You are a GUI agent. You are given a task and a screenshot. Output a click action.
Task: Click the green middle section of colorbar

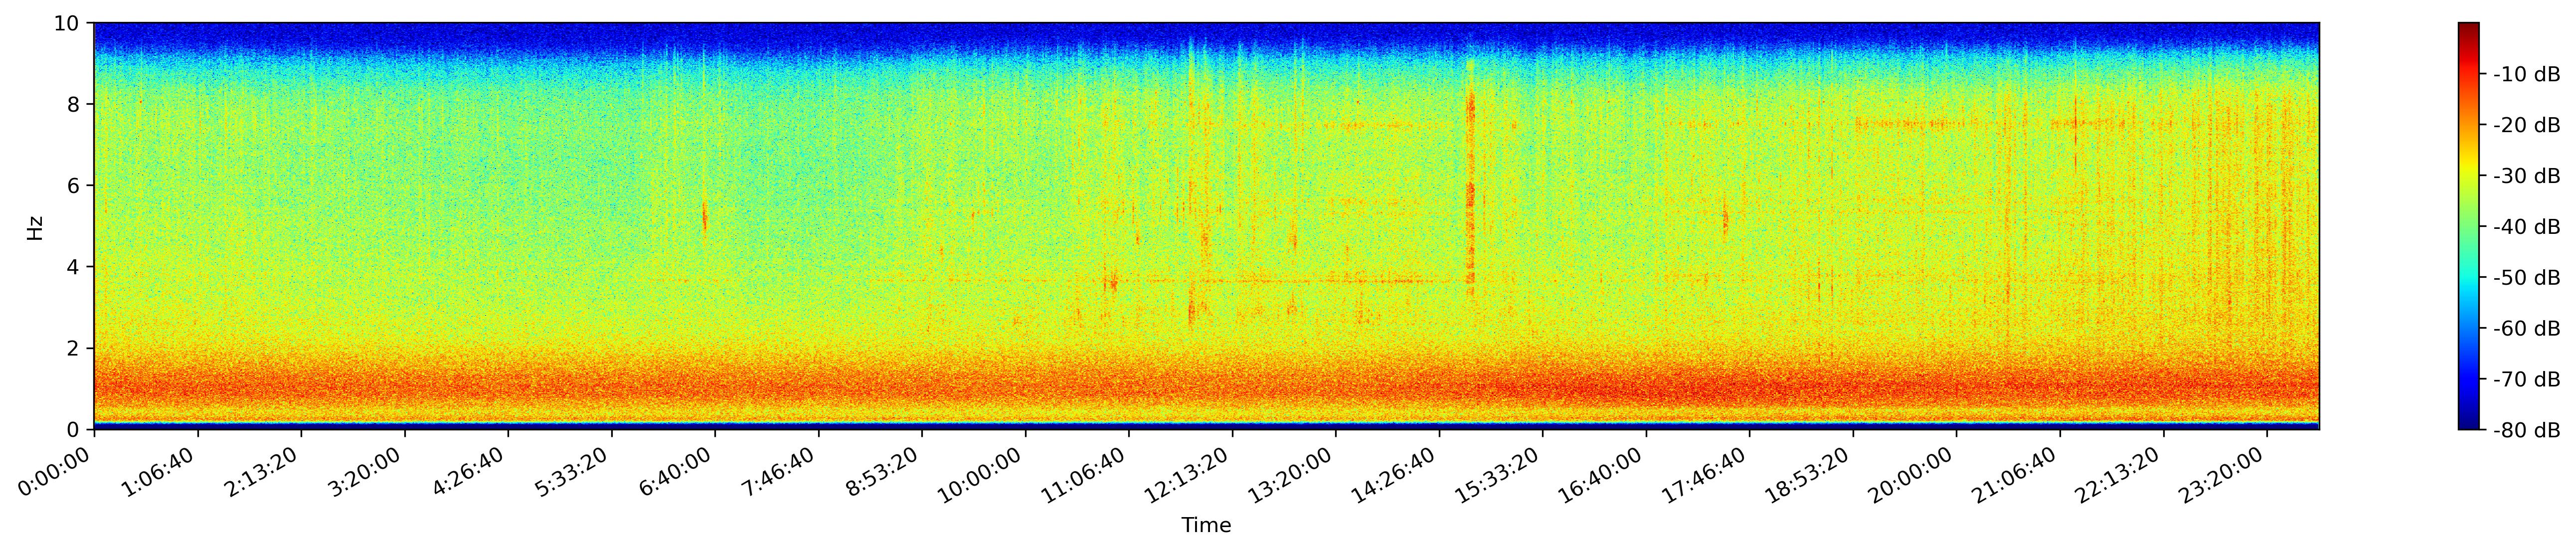pyautogui.click(x=2468, y=227)
